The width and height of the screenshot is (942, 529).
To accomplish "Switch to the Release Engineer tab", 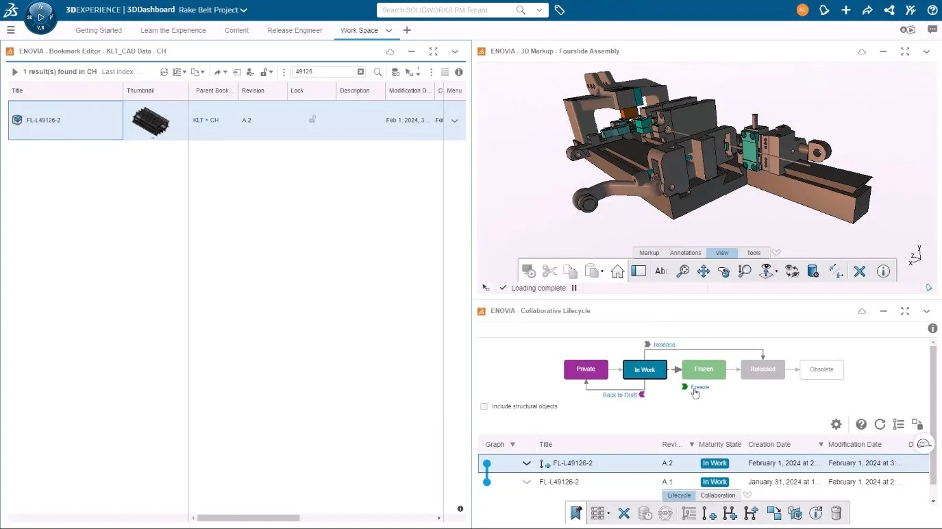I will 295,30.
